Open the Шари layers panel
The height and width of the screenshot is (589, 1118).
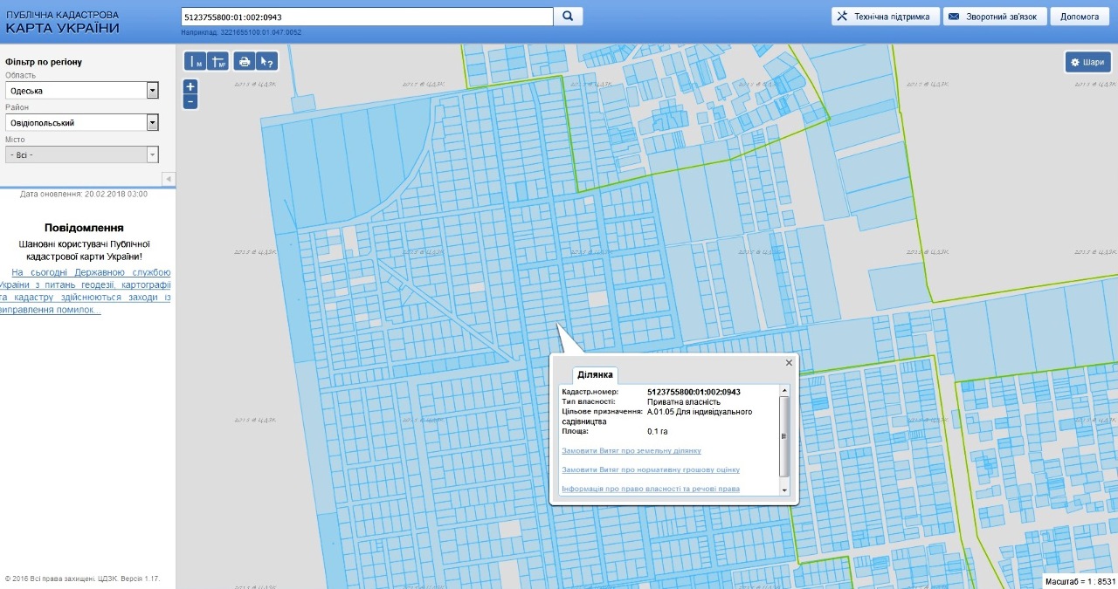1087,62
